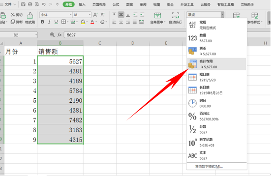Switch to 数据 tab

point(129,4)
